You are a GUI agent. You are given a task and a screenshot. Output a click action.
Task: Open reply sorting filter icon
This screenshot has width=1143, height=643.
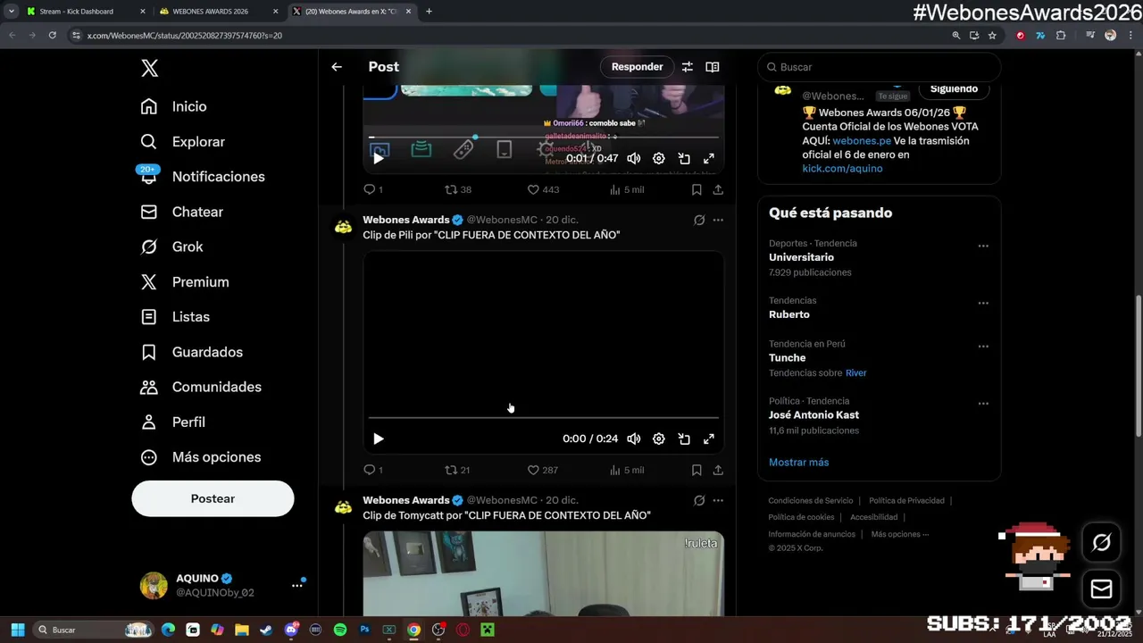click(688, 67)
